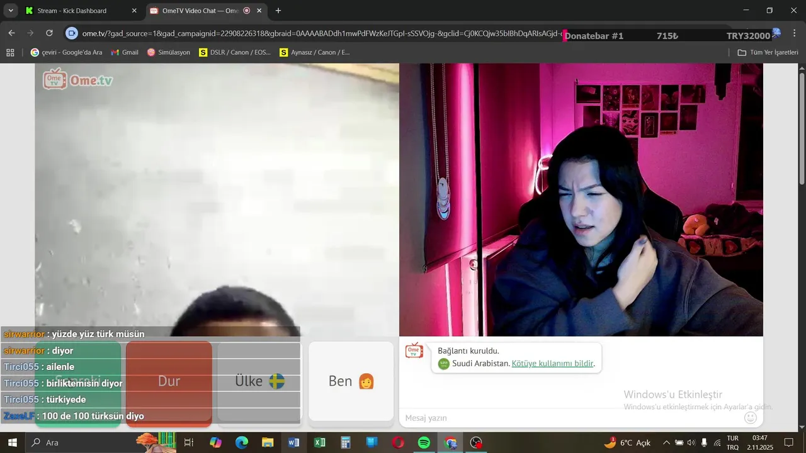
Task: Open the Aynasız / Canon bookmark
Action: click(x=315, y=52)
